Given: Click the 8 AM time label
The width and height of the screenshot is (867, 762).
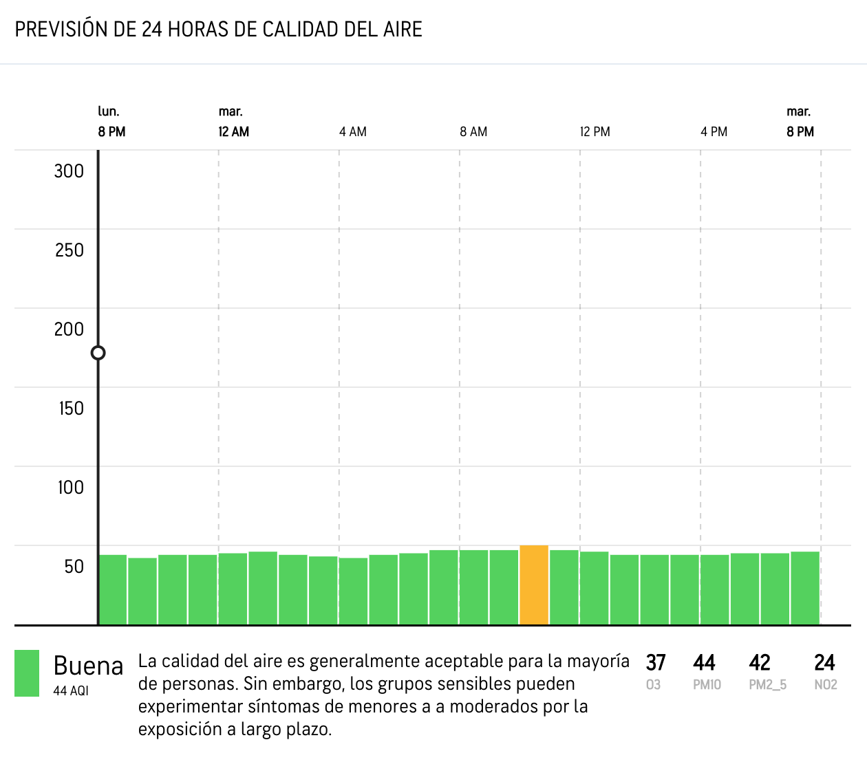Looking at the screenshot, I should point(473,131).
